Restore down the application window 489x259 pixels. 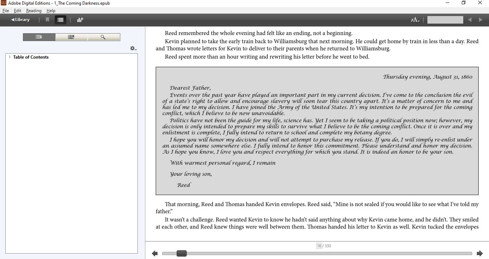[464, 3]
